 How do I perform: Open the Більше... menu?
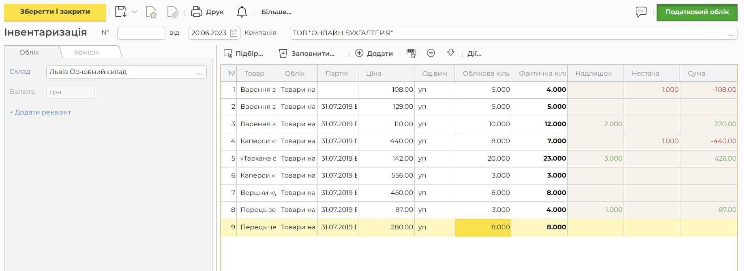276,12
